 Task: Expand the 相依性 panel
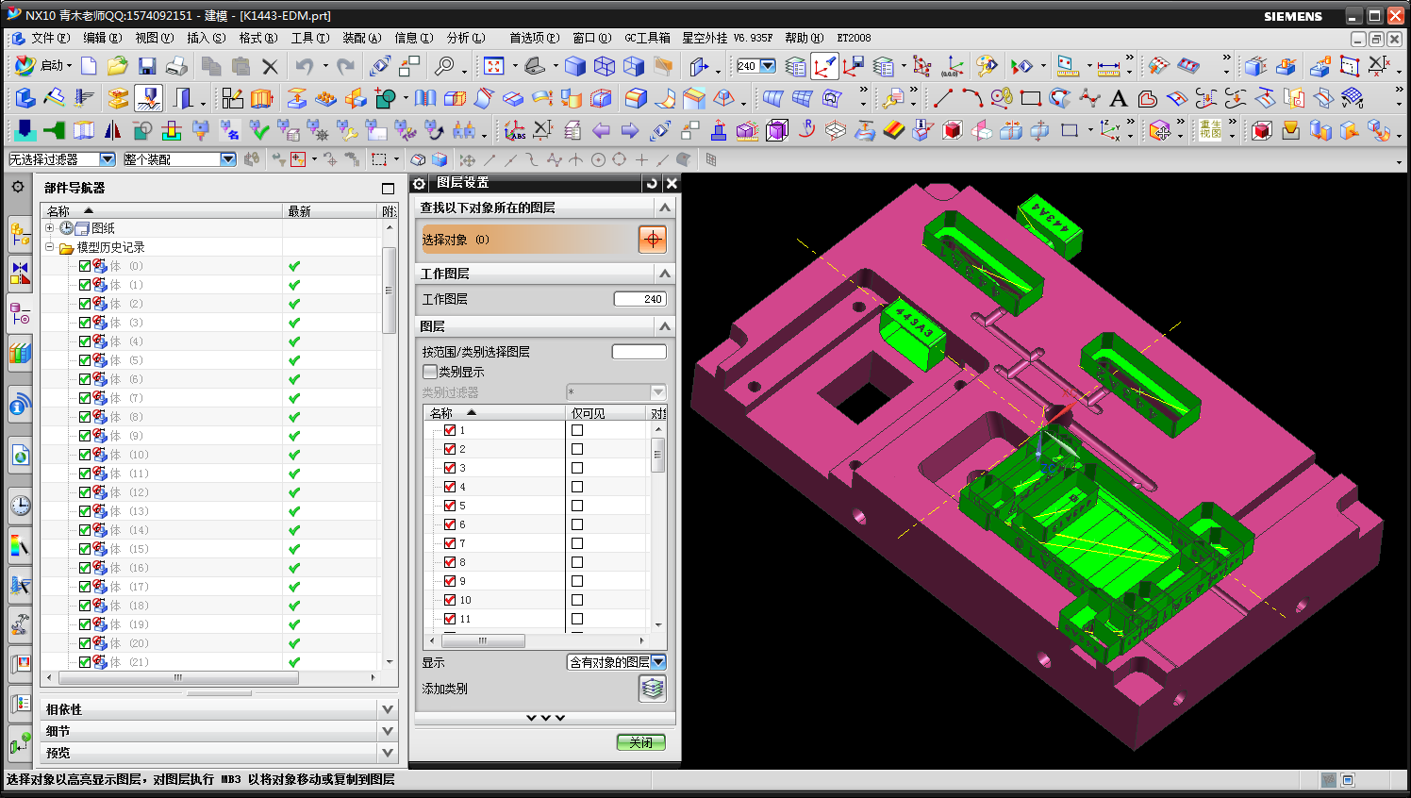(x=388, y=709)
